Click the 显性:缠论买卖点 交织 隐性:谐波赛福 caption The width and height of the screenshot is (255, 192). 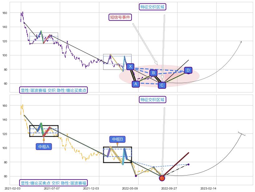54,183
